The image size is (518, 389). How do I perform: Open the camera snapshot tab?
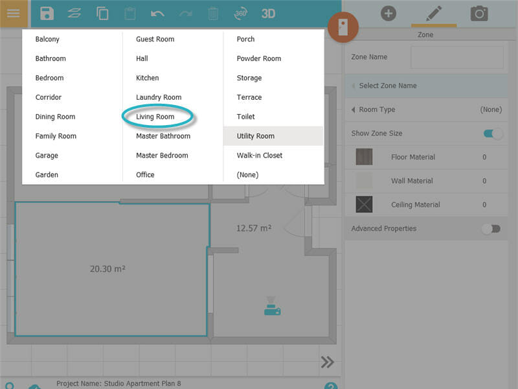(479, 13)
